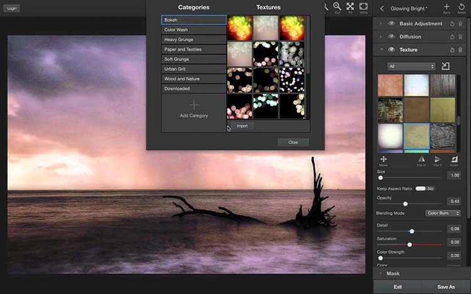Select the orange-red bokeh texture thumbnail in top-left
This screenshot has width=471, height=294.
pos(239,28)
